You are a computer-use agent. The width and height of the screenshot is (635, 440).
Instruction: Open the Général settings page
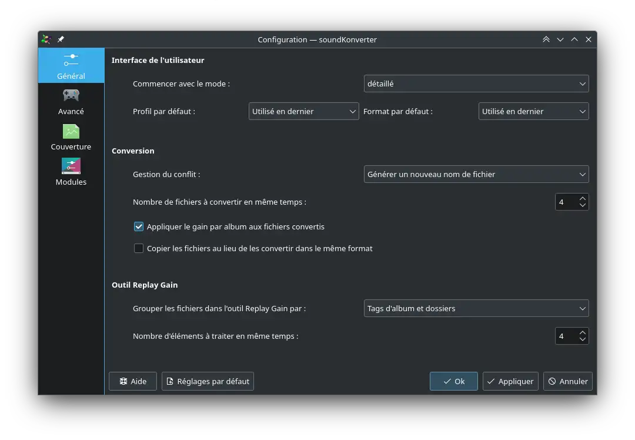tap(71, 65)
